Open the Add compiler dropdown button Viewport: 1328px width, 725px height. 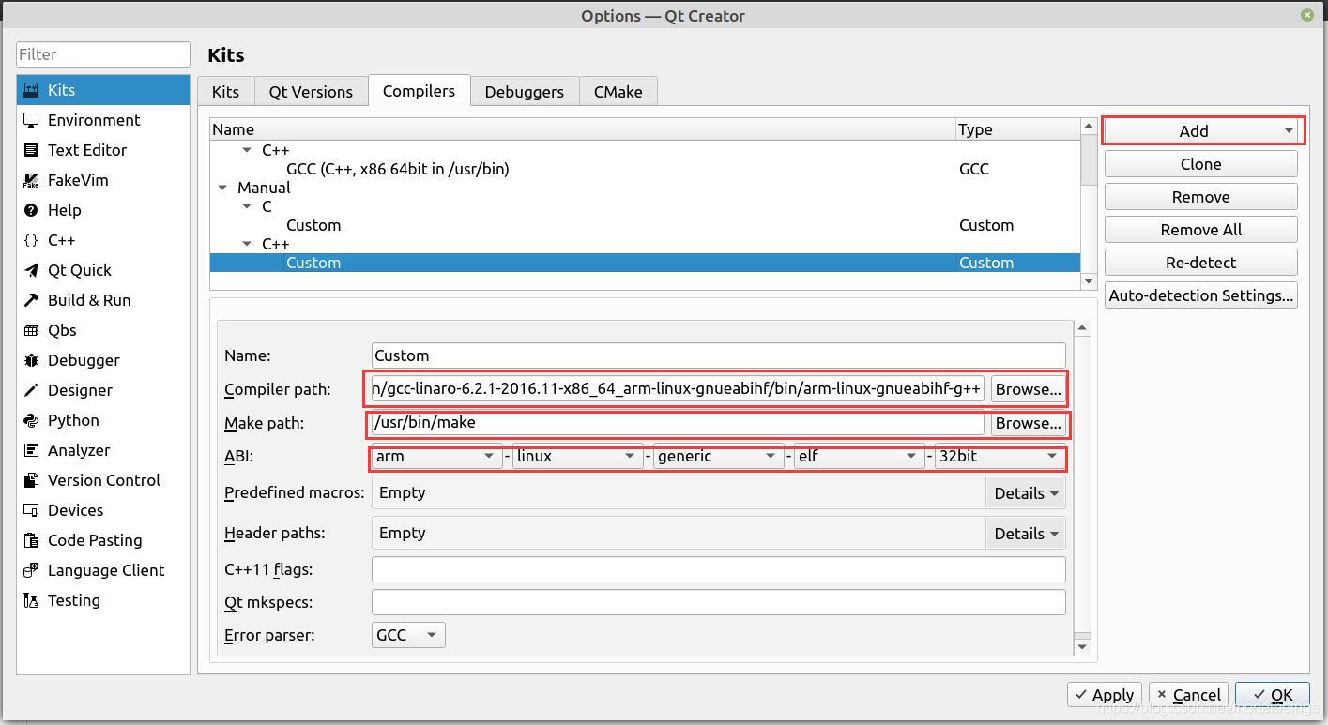coord(1202,130)
